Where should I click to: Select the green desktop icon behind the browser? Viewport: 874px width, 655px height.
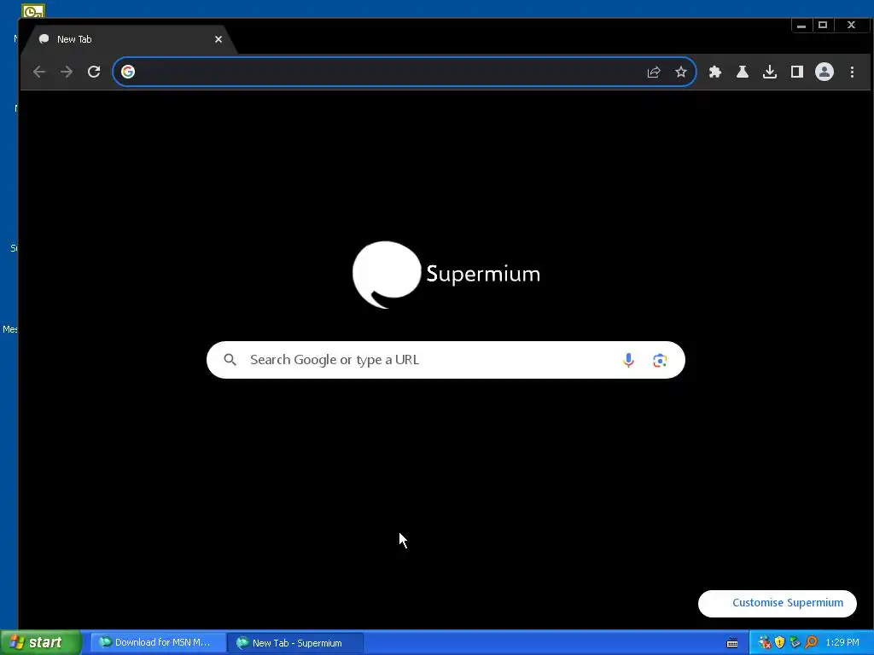[33, 10]
